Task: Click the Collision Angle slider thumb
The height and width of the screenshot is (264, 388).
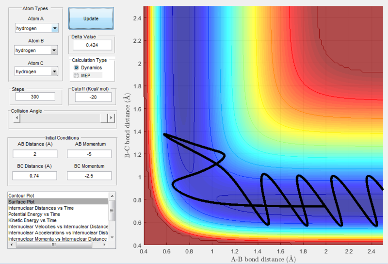Action: [x=104, y=118]
